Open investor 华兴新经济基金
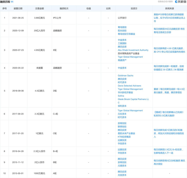 pyautogui.click(x=125, y=92)
